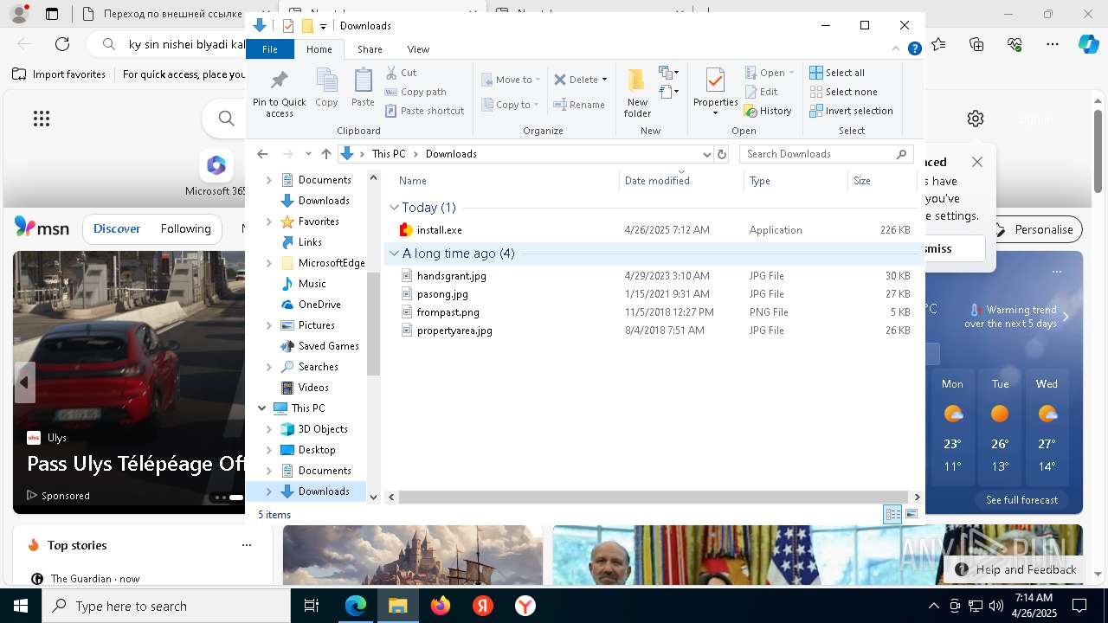
Task: Switch to the View ribbon tab
Action: tap(418, 49)
